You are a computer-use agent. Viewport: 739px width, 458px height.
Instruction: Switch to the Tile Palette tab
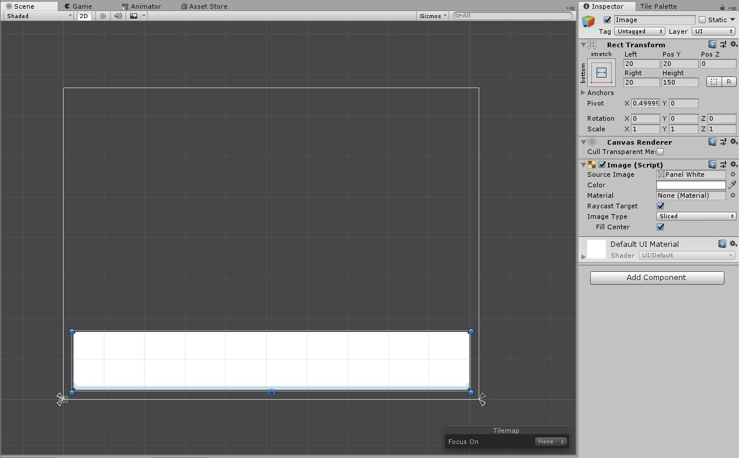click(x=658, y=6)
